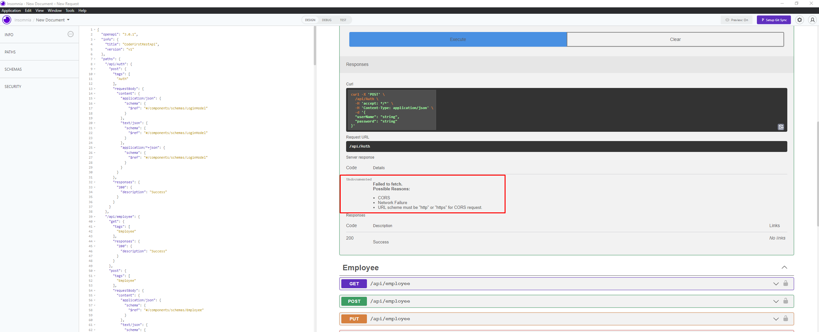819x332 pixels.
Task: Go to the PATHS section in sidebar
Action: 10,52
